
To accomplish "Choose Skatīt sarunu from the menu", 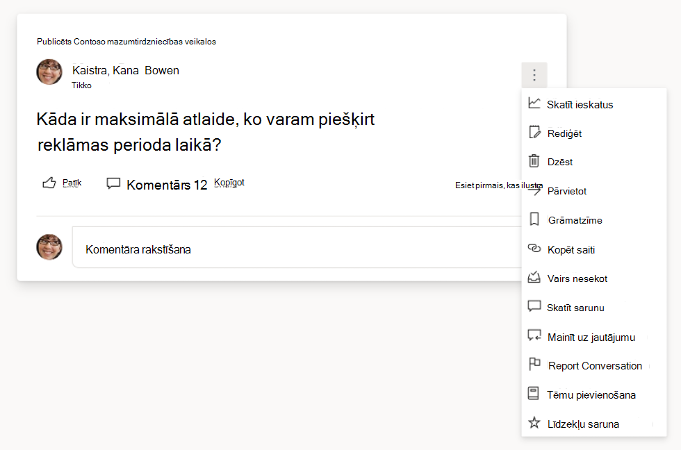I will (x=593, y=307).
